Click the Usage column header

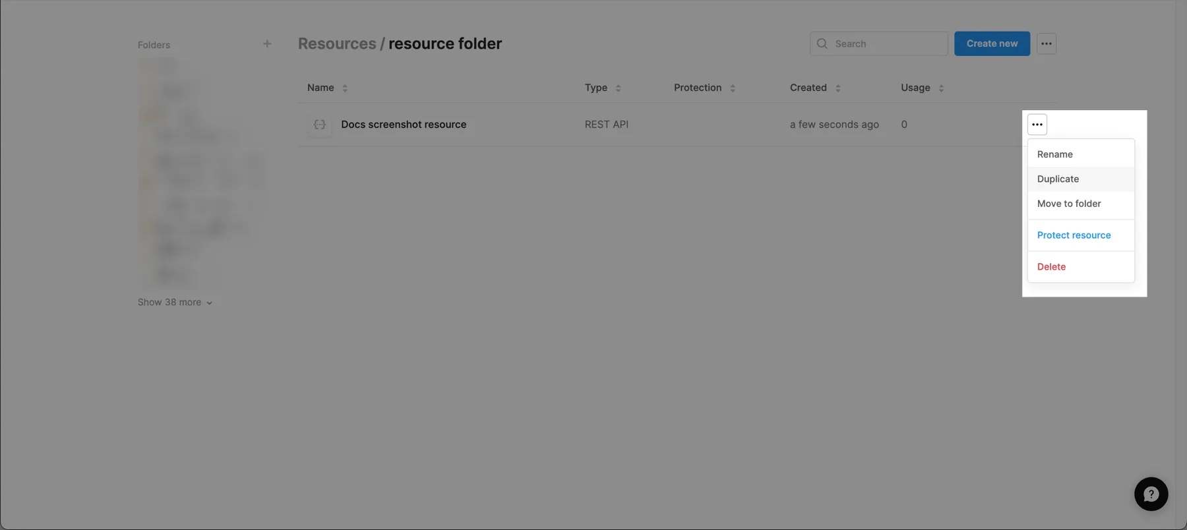pyautogui.click(x=915, y=88)
